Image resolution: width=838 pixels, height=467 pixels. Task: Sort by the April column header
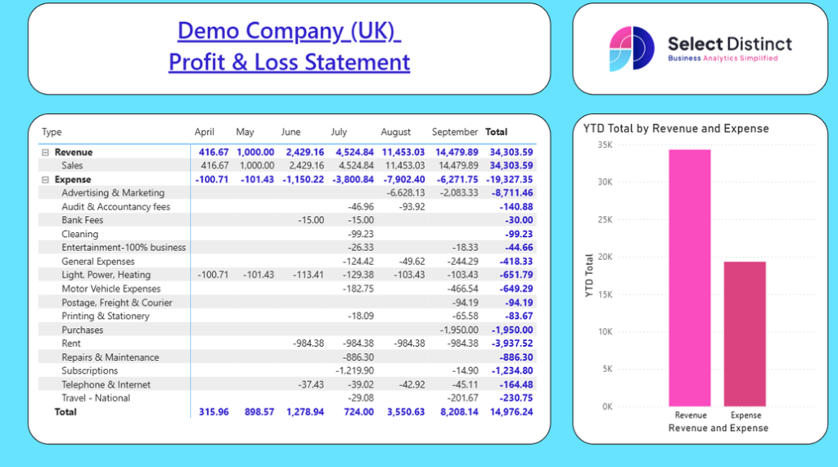click(205, 132)
